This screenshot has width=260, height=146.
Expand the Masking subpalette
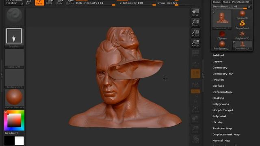coord(218,98)
